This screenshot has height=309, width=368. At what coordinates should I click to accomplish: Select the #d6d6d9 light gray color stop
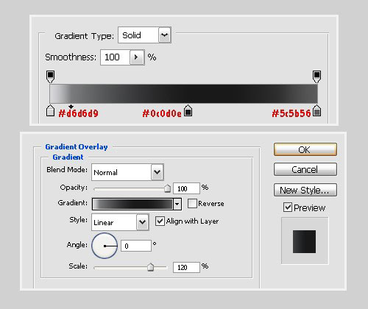point(50,110)
